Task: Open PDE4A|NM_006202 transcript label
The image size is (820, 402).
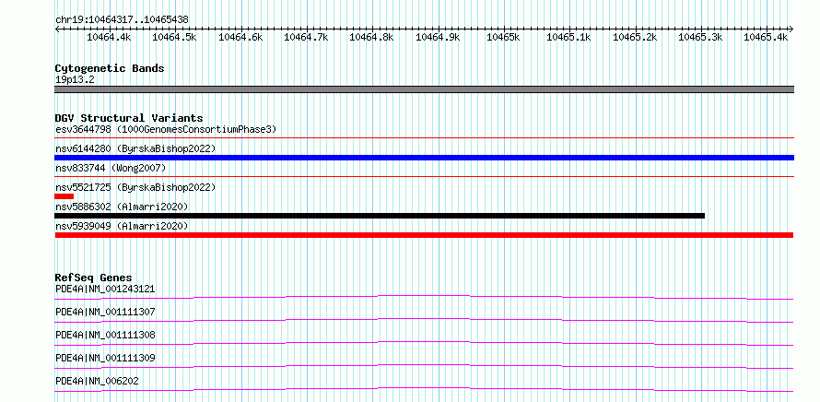Action: tap(98, 381)
